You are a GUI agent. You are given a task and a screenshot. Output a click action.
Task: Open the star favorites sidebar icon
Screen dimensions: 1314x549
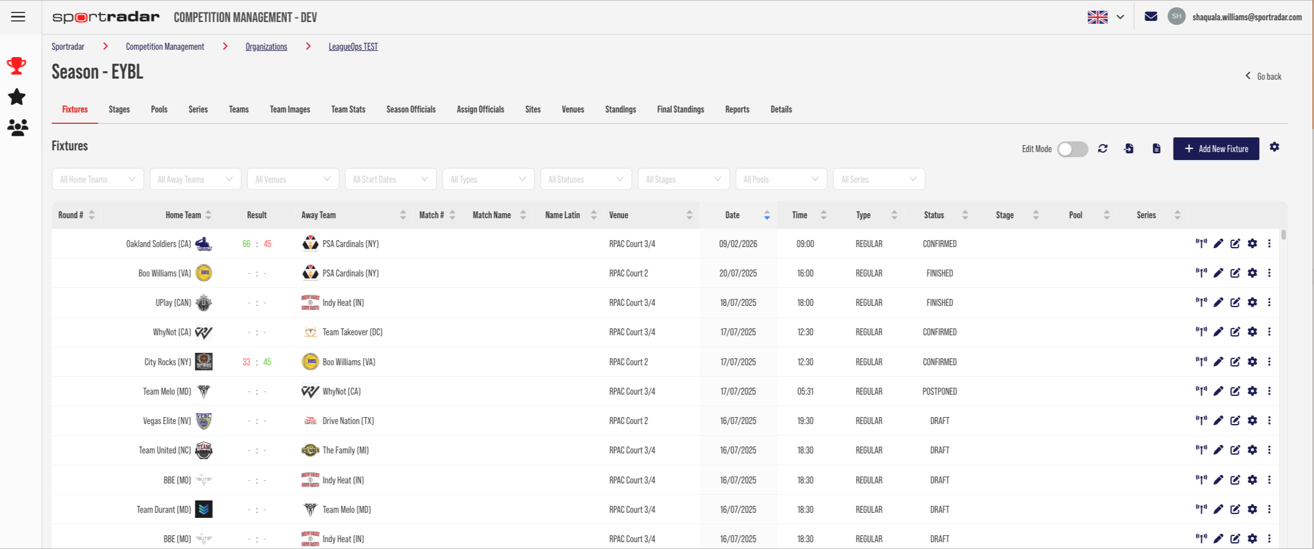click(x=16, y=97)
